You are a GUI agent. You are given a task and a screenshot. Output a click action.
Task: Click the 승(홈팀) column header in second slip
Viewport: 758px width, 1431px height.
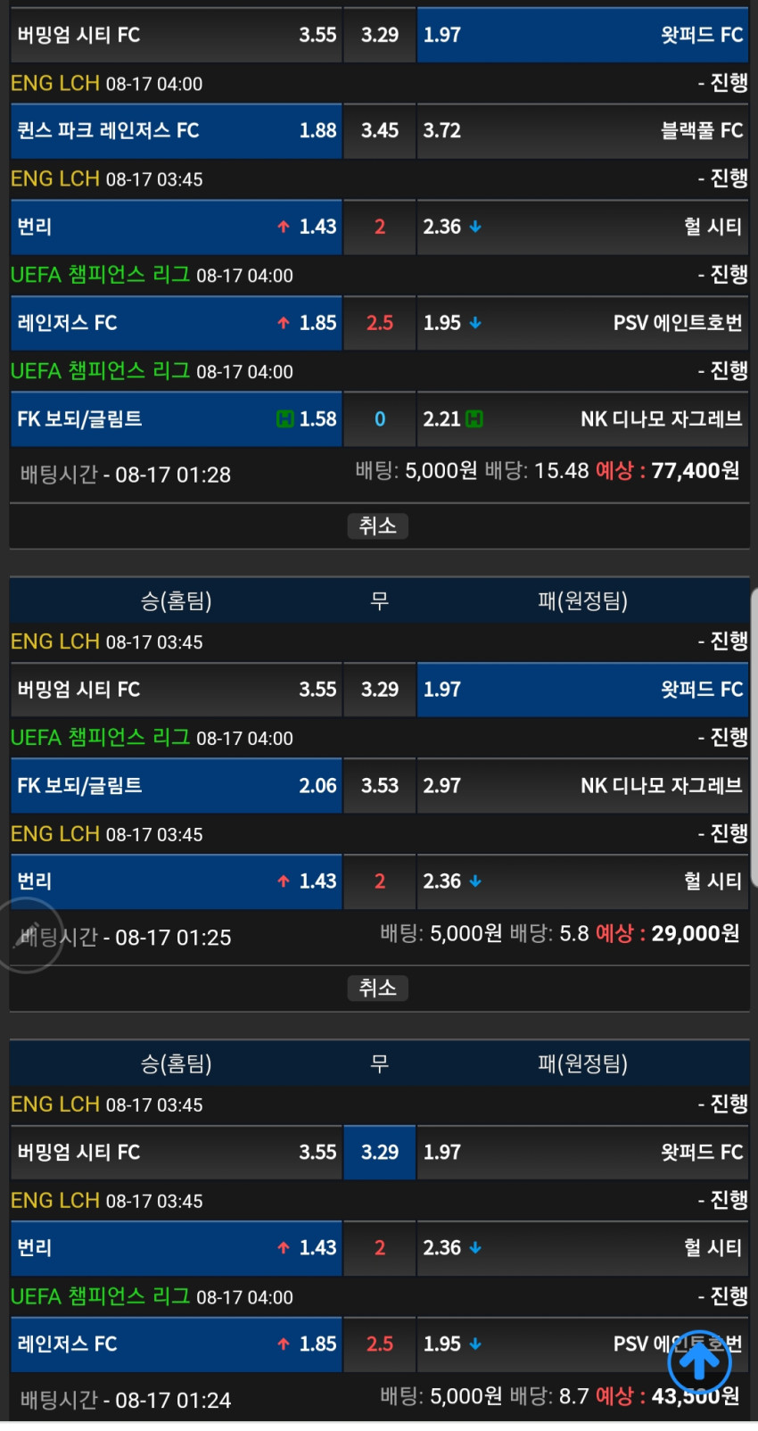click(177, 600)
